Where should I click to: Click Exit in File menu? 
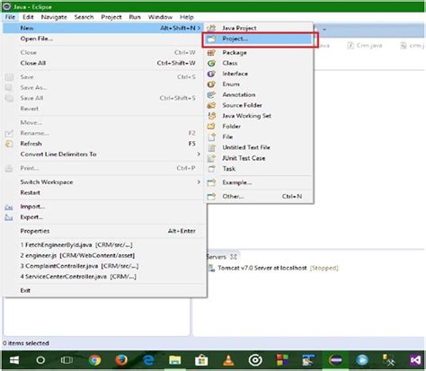tap(103, 290)
